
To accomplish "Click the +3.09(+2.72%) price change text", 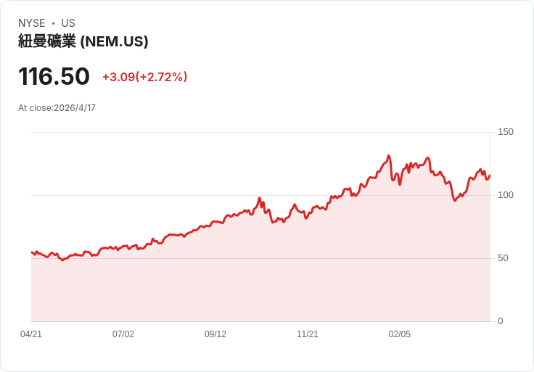I will click(144, 77).
